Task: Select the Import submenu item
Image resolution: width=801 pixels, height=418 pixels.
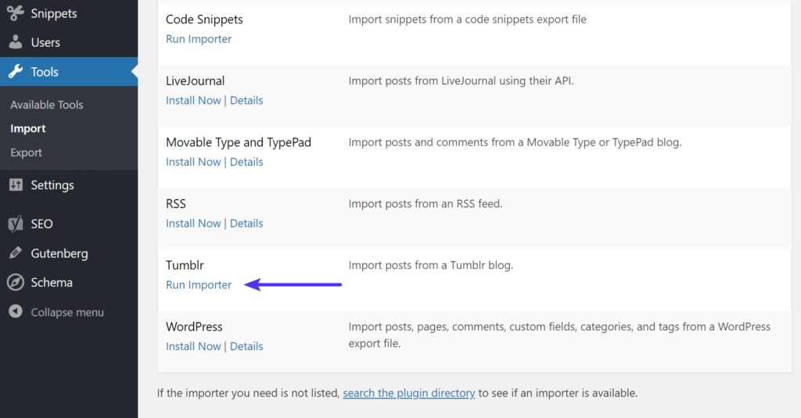Action: point(28,129)
